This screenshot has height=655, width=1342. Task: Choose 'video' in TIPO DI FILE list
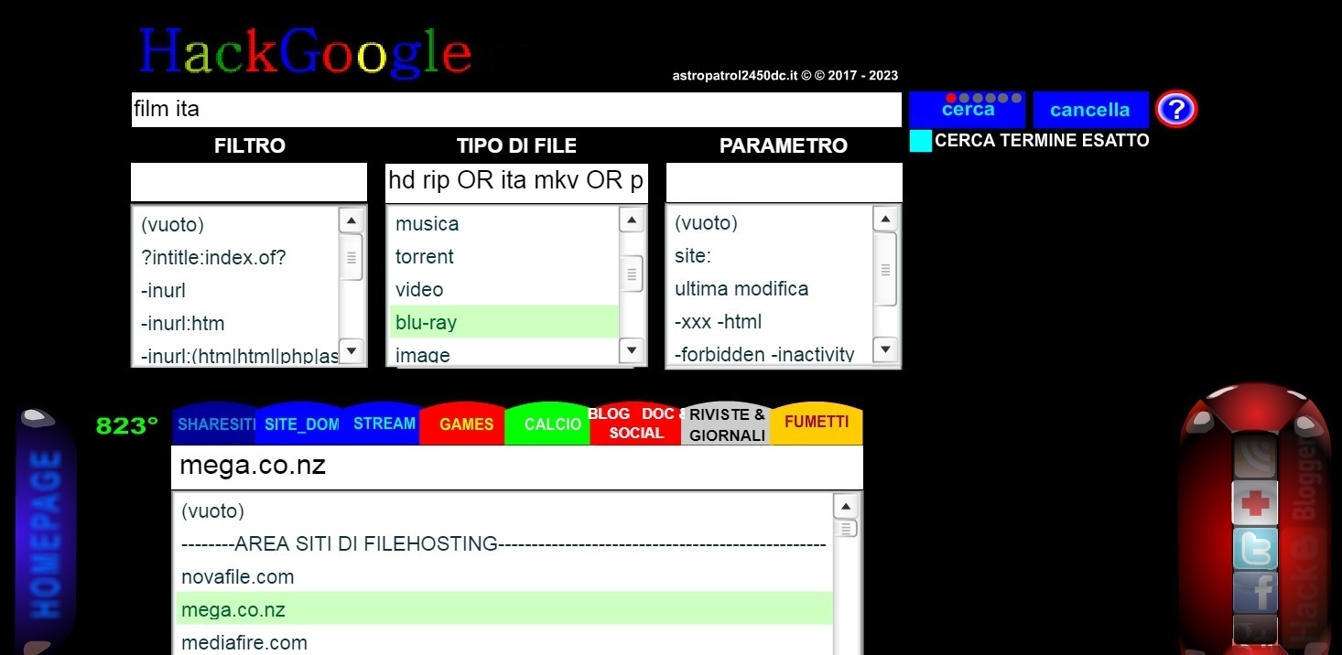(504, 290)
